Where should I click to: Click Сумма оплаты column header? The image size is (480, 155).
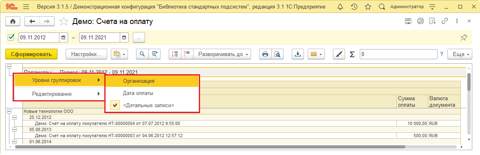coord(412,101)
